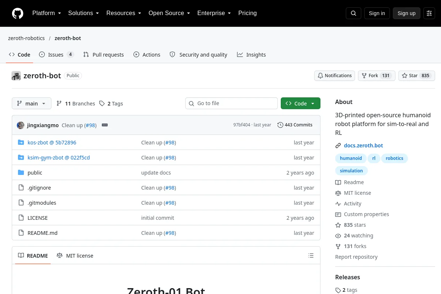View the 2 Tags link
441x294 pixels.
coord(111,104)
